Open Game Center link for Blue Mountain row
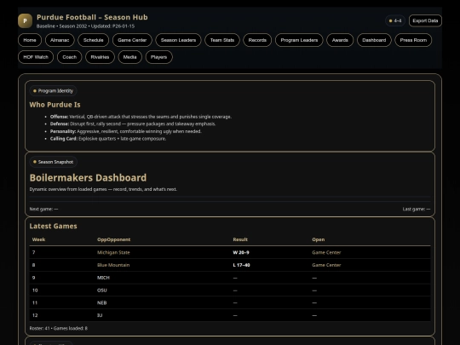460x345 pixels. pos(326,265)
